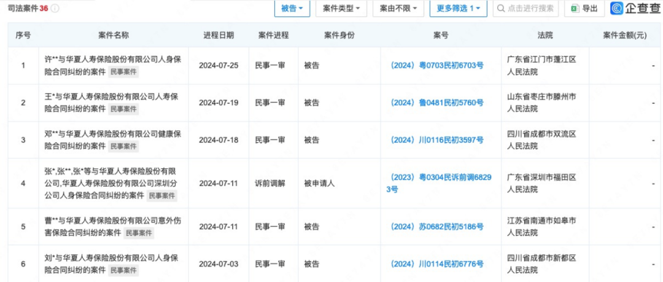Click the date 2024-07-18
Viewport: 663px width, 282px height.
pos(219,140)
